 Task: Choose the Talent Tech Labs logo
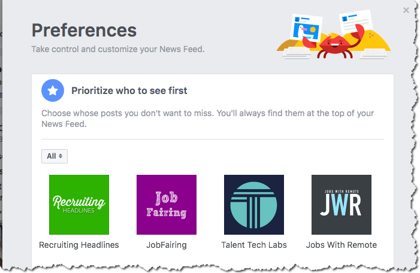pyautogui.click(x=253, y=204)
